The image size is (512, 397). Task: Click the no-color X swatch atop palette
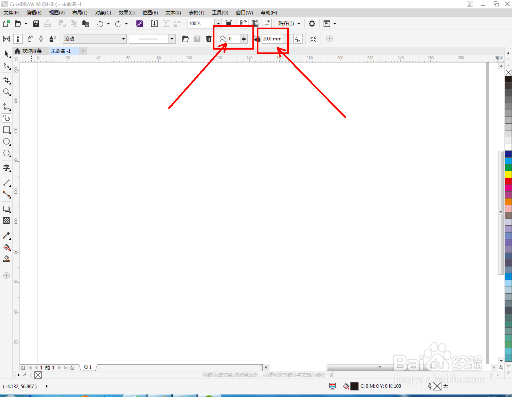pos(508,72)
